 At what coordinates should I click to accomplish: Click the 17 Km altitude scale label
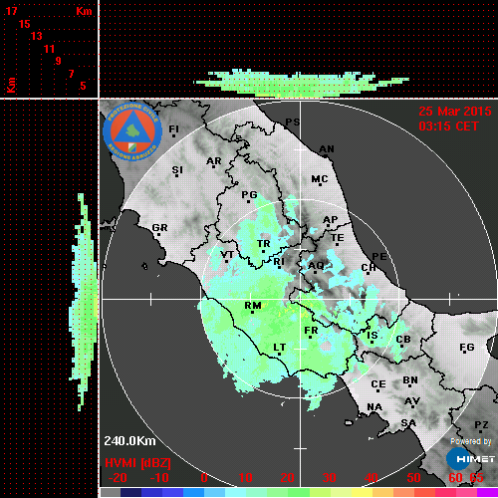point(11,11)
